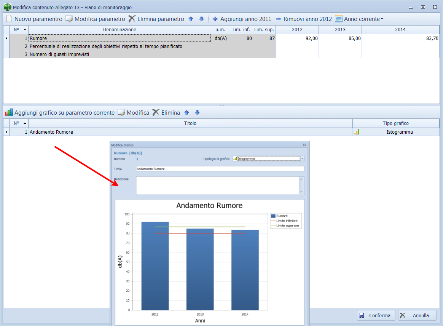443x326 pixels.
Task: Click the Denominazione column header
Action: (120, 30)
